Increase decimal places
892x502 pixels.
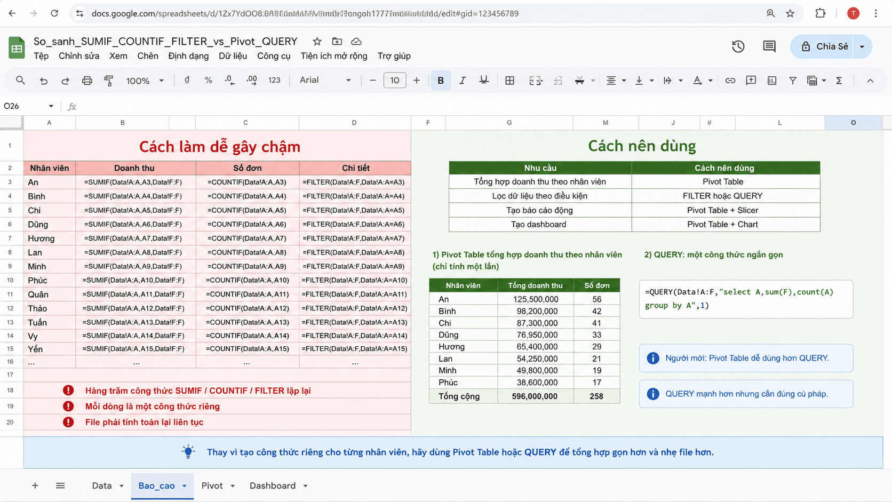(251, 81)
